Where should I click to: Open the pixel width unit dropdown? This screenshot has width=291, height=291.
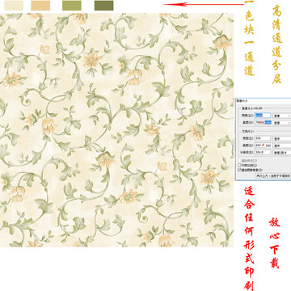click(x=282, y=116)
